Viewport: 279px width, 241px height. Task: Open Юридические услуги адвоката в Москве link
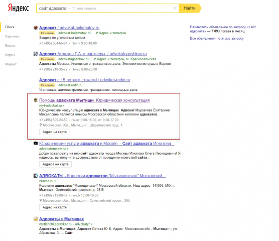[107, 144]
